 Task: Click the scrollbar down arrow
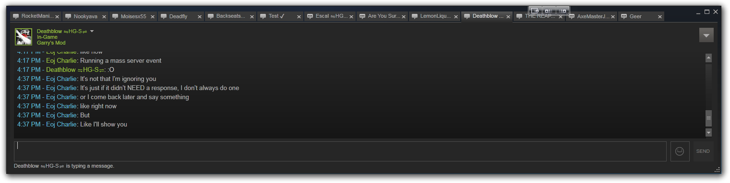point(708,132)
